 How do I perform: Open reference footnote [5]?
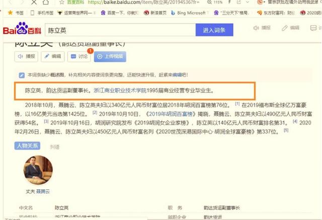point(286,130)
